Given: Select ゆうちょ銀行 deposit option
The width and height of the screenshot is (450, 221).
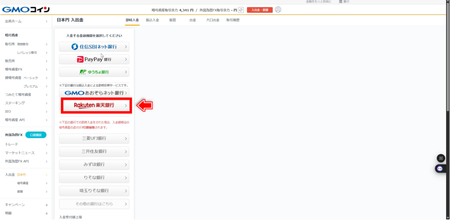Looking at the screenshot, I should pyautogui.click(x=94, y=72).
